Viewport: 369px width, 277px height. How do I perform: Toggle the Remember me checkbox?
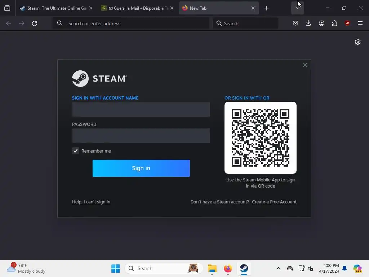point(76,151)
